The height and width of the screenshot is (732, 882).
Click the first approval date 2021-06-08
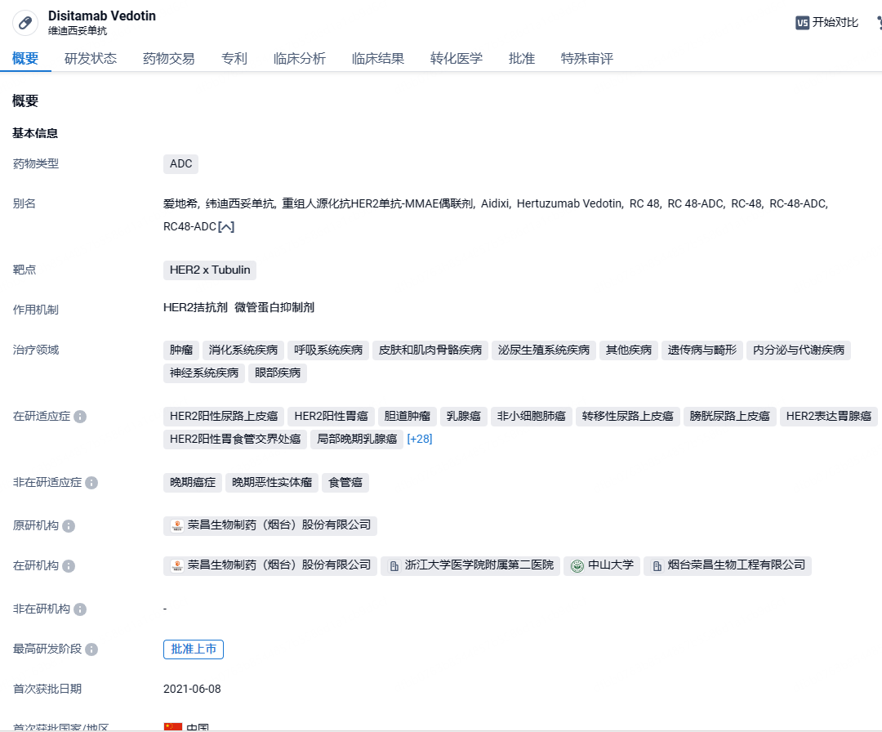coord(192,690)
